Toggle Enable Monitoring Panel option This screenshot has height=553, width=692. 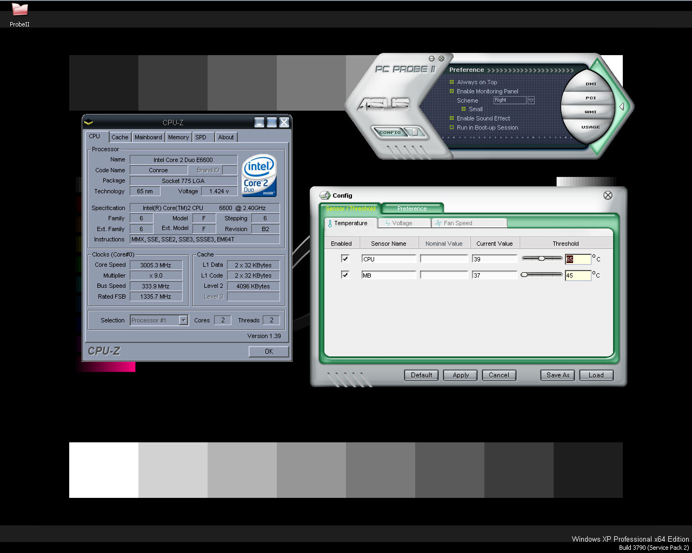point(452,91)
